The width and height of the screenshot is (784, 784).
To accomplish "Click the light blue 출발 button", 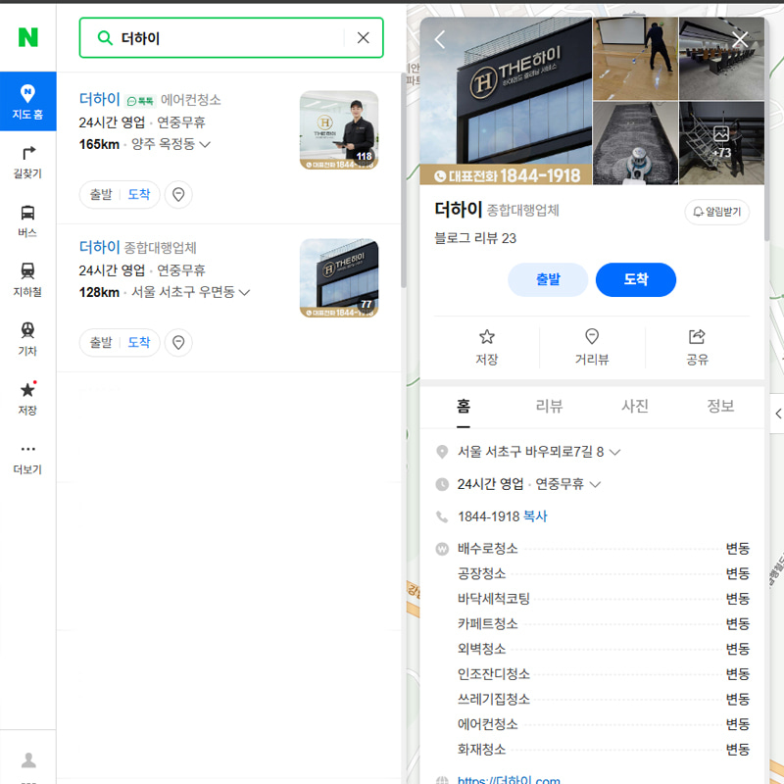I will click(x=548, y=279).
